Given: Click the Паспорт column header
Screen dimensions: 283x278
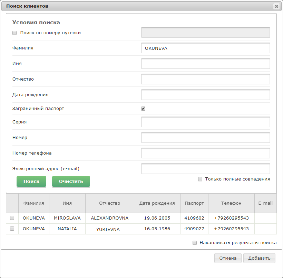Looking at the screenshot, I should pos(194,203).
